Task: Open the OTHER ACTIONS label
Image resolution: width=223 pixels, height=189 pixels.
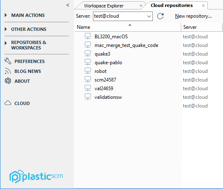Action: point(29,29)
